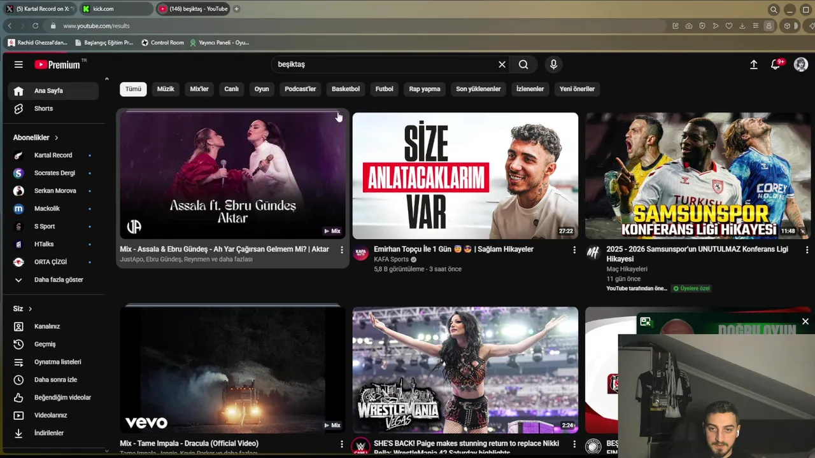
Task: Expand the Abonelikler section arrow
Action: 57,137
